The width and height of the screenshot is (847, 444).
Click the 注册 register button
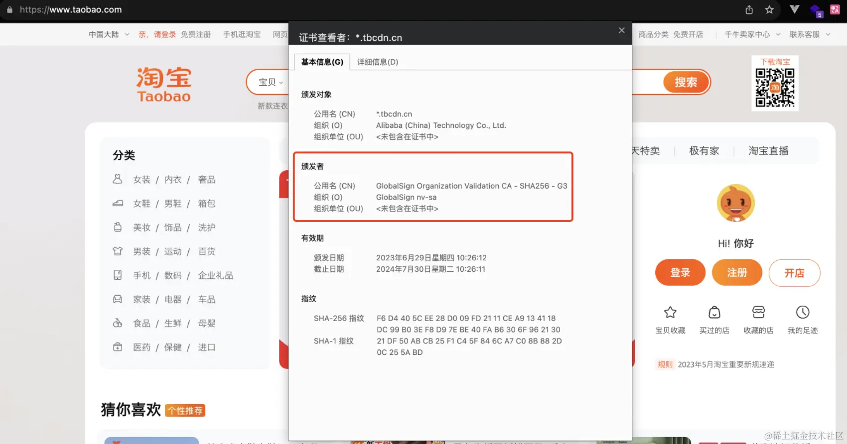pyautogui.click(x=737, y=272)
